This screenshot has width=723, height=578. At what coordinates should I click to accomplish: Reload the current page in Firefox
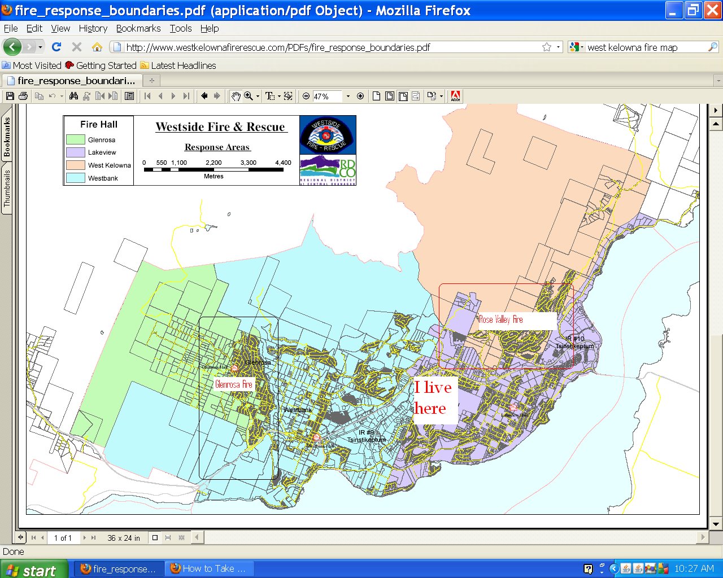[56, 47]
